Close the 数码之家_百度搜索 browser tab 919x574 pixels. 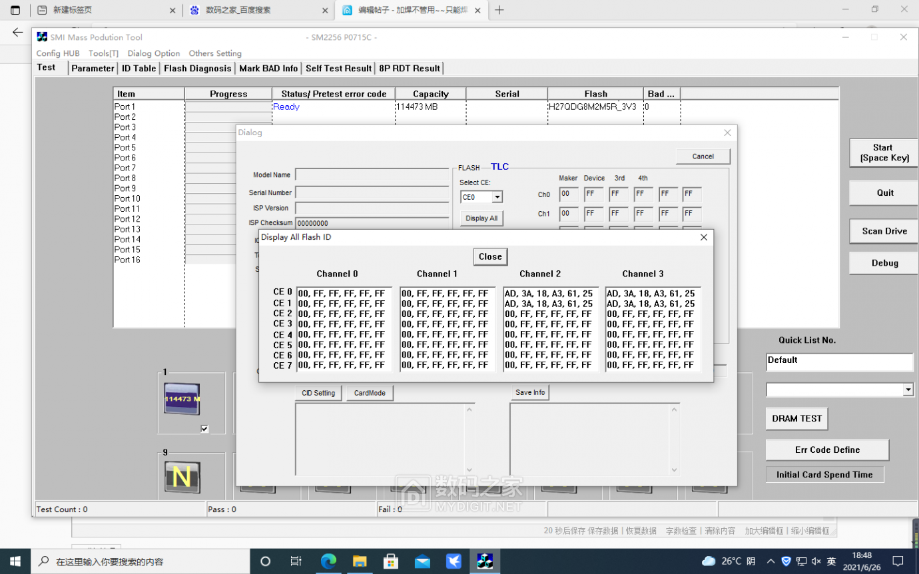pos(325,11)
